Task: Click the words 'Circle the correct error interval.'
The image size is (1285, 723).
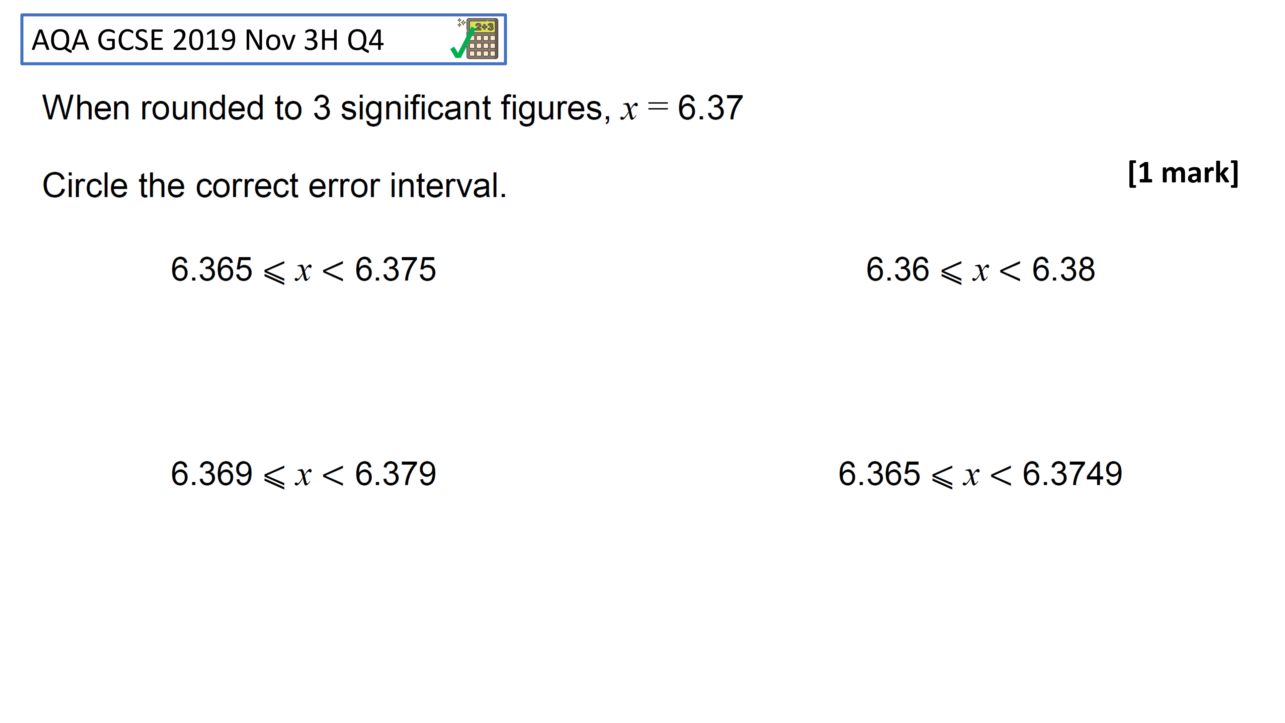Action: [274, 186]
